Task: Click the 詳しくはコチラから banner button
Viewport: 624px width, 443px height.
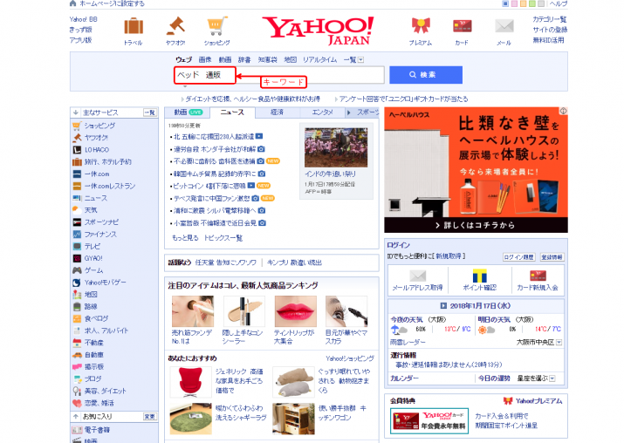Action: (x=476, y=225)
